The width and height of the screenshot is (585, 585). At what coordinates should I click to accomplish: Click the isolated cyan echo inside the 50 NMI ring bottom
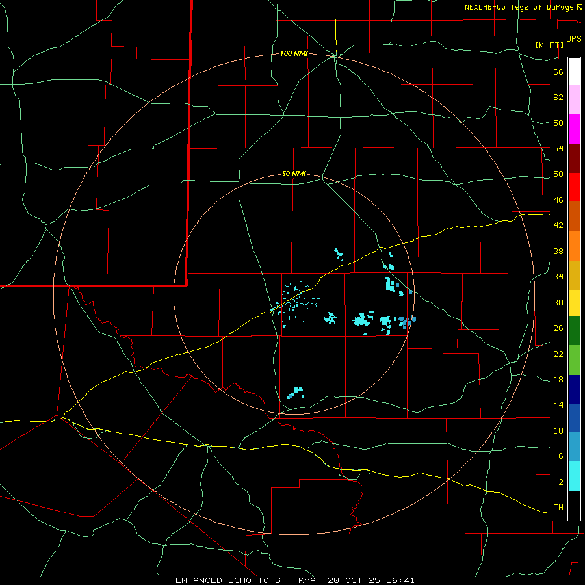pos(296,393)
